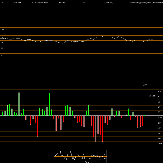Click the RSI left axis label 70
This screenshot has width=163, height=163.
[2, 37]
